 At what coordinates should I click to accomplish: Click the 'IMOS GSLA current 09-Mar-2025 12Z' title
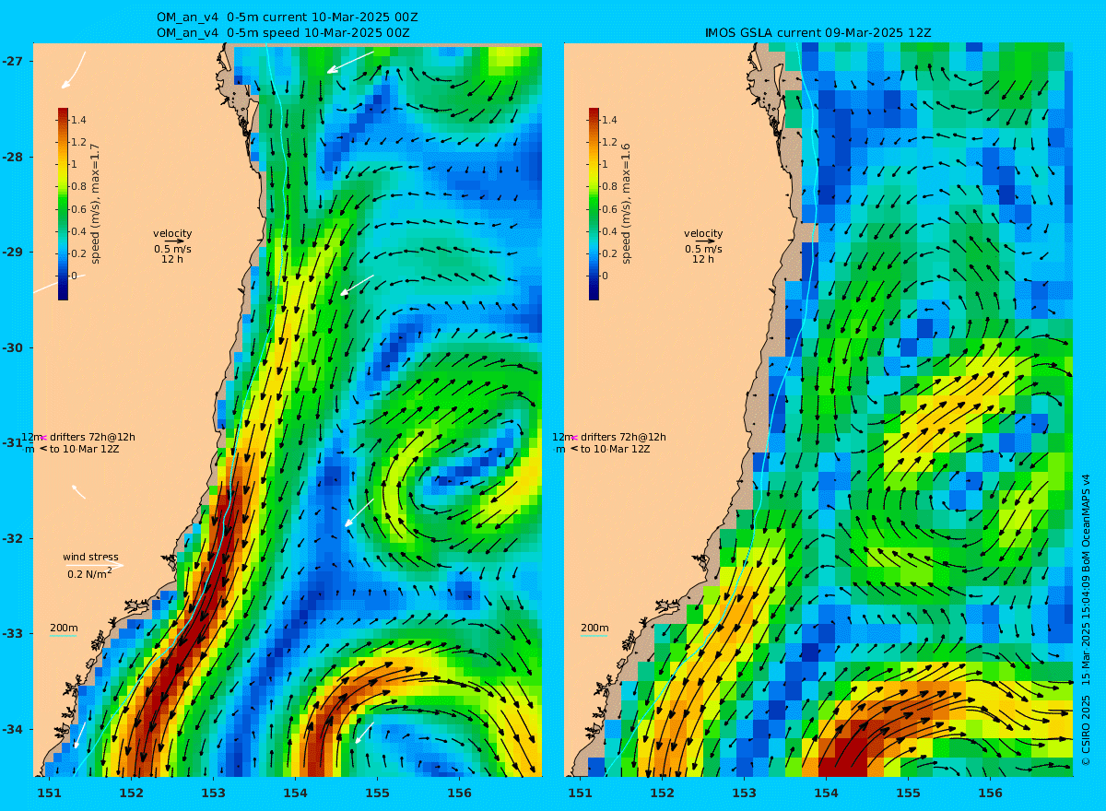coord(818,33)
